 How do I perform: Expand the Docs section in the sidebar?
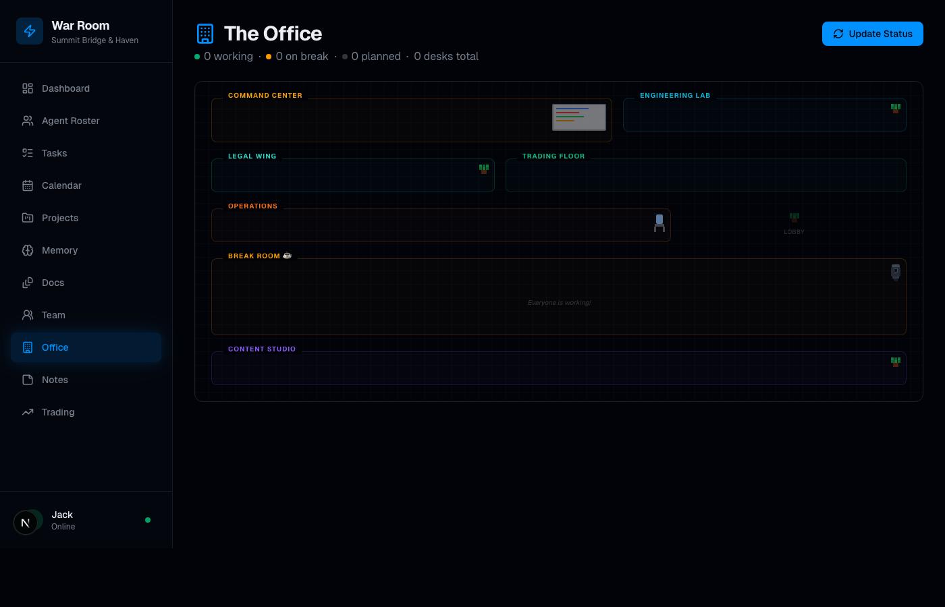click(52, 283)
